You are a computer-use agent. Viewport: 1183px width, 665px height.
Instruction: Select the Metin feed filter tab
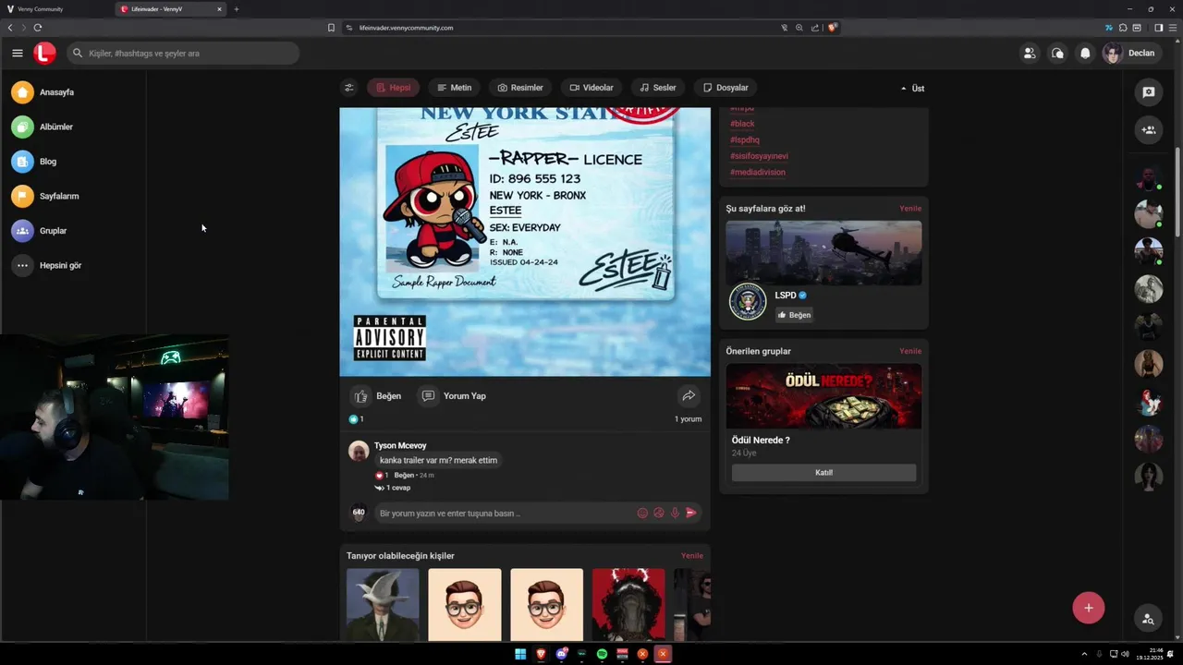[x=454, y=88]
